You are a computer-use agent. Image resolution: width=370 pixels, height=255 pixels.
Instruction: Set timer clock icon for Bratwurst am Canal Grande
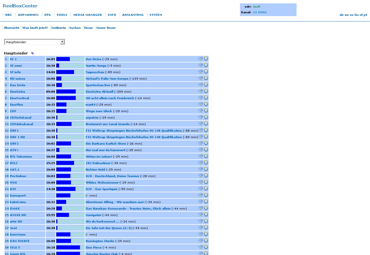click(206, 124)
